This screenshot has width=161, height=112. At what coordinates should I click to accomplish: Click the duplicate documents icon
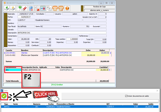pos(49,8)
